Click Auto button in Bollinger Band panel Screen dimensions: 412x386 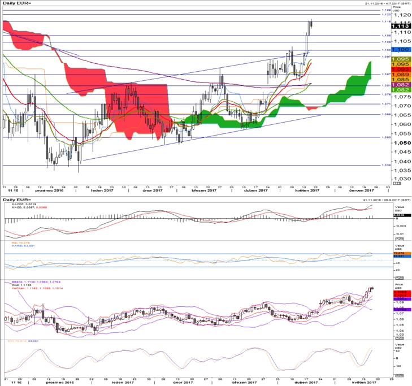399,337
